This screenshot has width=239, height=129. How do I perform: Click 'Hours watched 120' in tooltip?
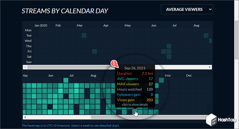[x=135, y=89]
